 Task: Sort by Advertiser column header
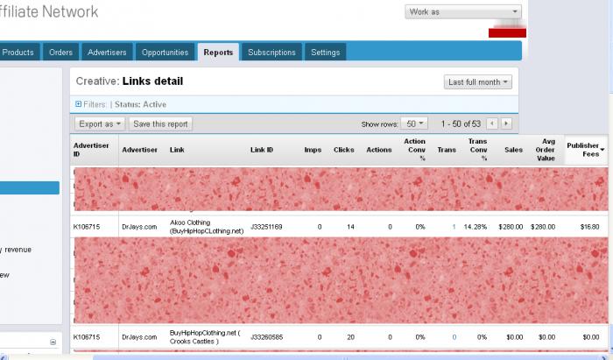(x=139, y=150)
